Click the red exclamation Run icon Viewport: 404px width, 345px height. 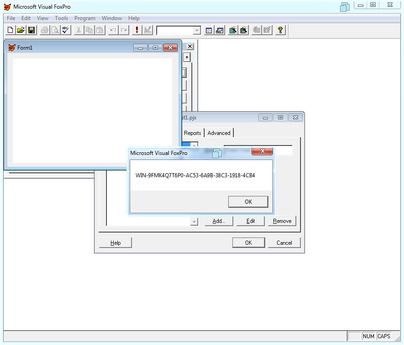coord(137,30)
